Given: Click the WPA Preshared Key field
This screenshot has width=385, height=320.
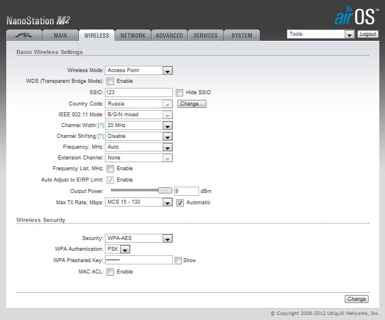Looking at the screenshot, I should pyautogui.click(x=139, y=260).
